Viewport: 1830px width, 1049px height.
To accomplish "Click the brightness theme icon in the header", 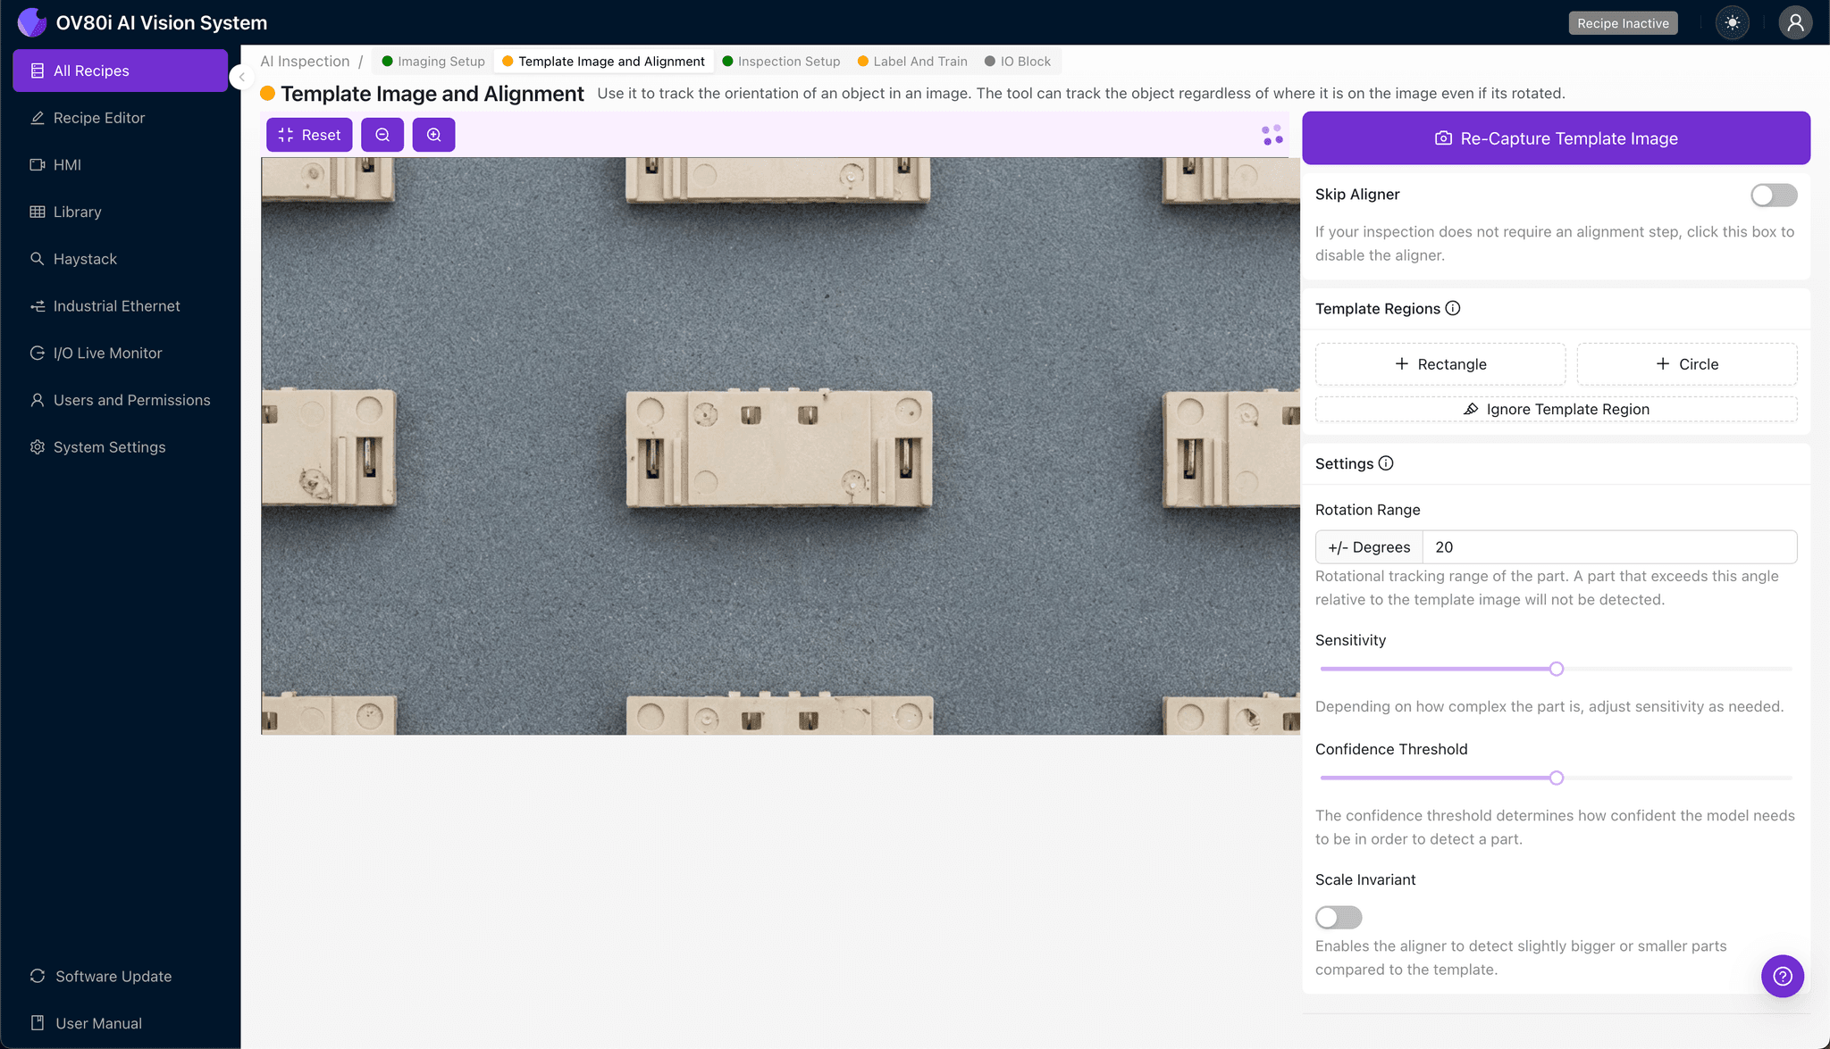I will click(x=1732, y=22).
